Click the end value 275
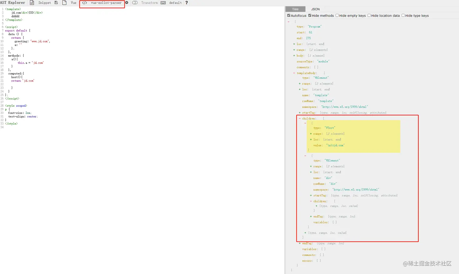The width and height of the screenshot is (459, 274). 308,38
